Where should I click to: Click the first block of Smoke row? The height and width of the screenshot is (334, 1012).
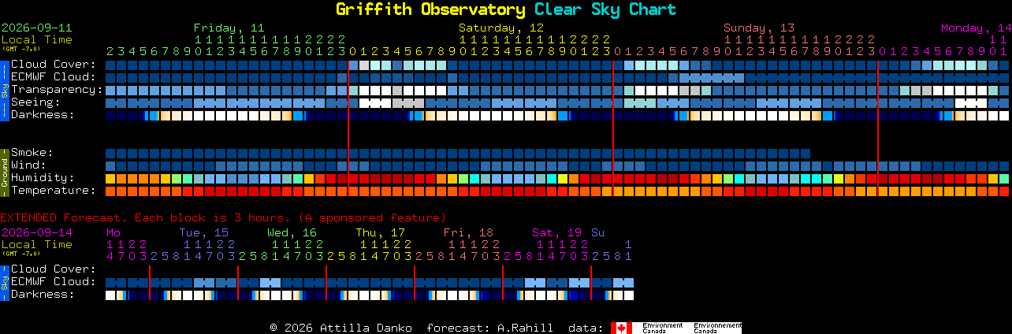click(x=110, y=153)
